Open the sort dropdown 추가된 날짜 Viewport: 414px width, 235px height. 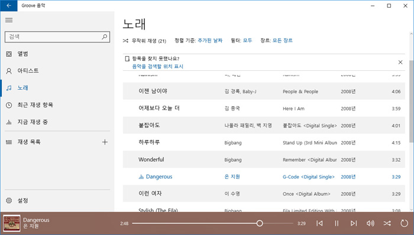[210, 40]
